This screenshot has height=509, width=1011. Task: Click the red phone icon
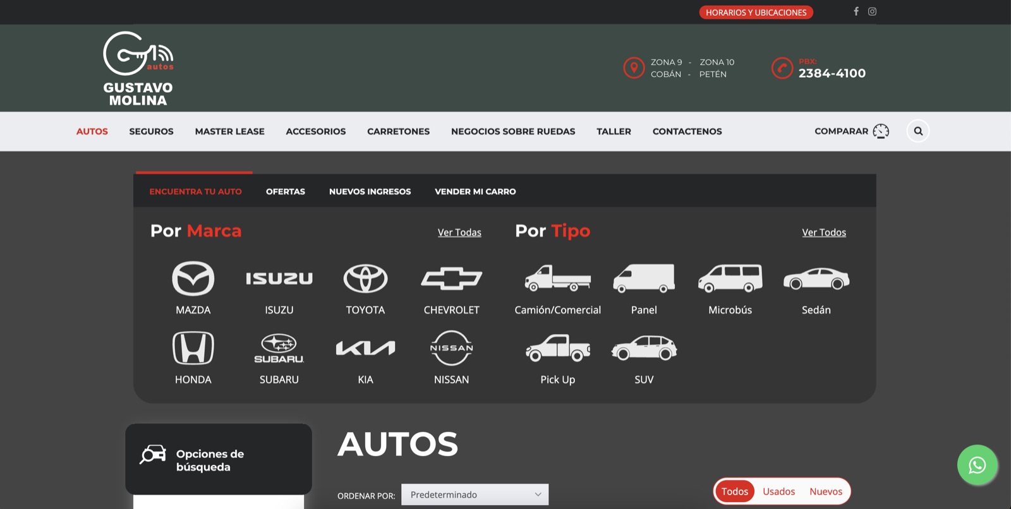(782, 68)
